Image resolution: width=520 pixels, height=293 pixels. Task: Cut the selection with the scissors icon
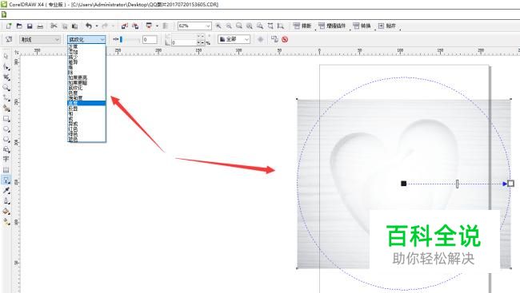point(54,26)
